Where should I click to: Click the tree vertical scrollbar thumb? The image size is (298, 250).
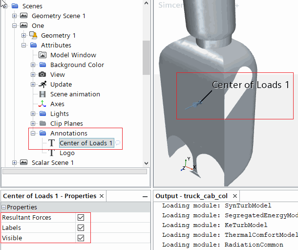point(146,57)
